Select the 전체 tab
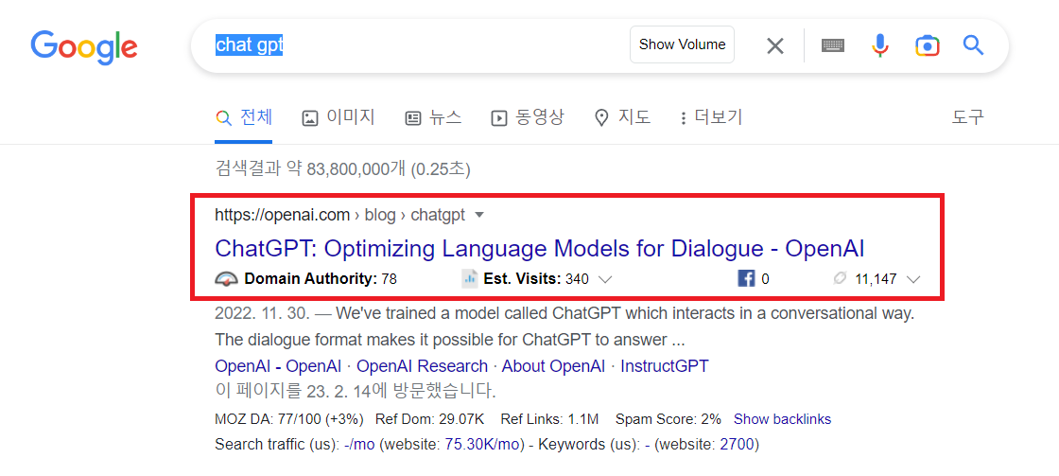 coord(244,117)
